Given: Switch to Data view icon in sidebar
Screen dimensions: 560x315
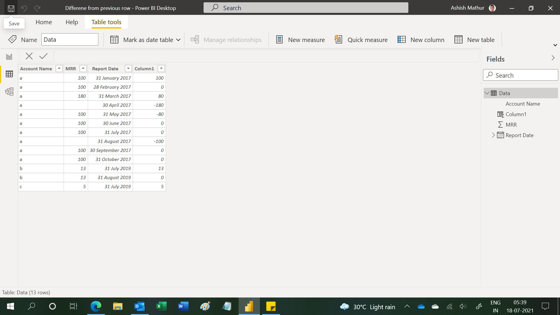Looking at the screenshot, I should click(x=9, y=74).
